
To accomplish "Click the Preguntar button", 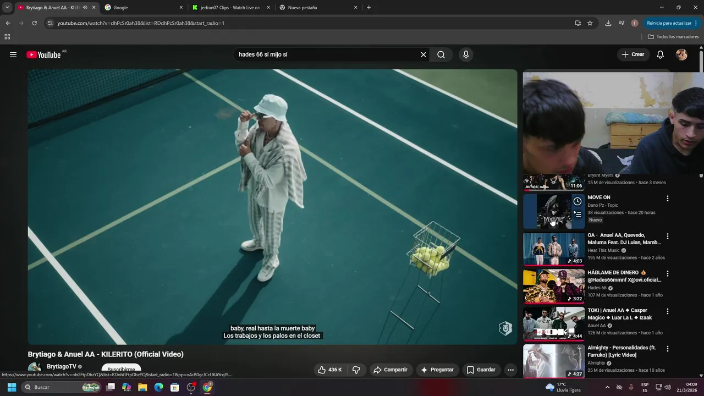I will [437, 370].
